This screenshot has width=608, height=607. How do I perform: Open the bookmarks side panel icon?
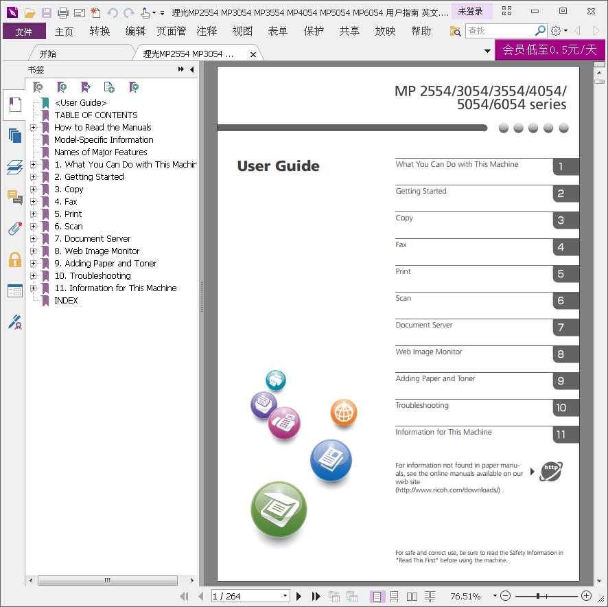point(14,104)
